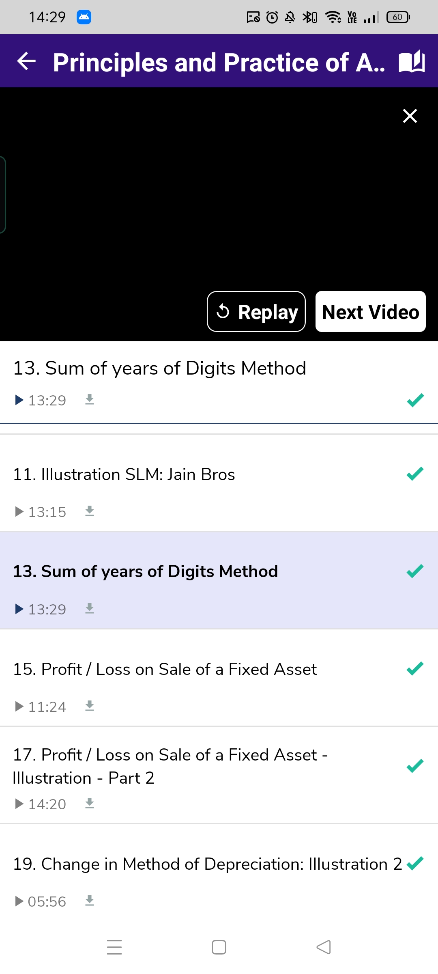
Task: Download the current 13:29 video under player
Action: [90, 400]
